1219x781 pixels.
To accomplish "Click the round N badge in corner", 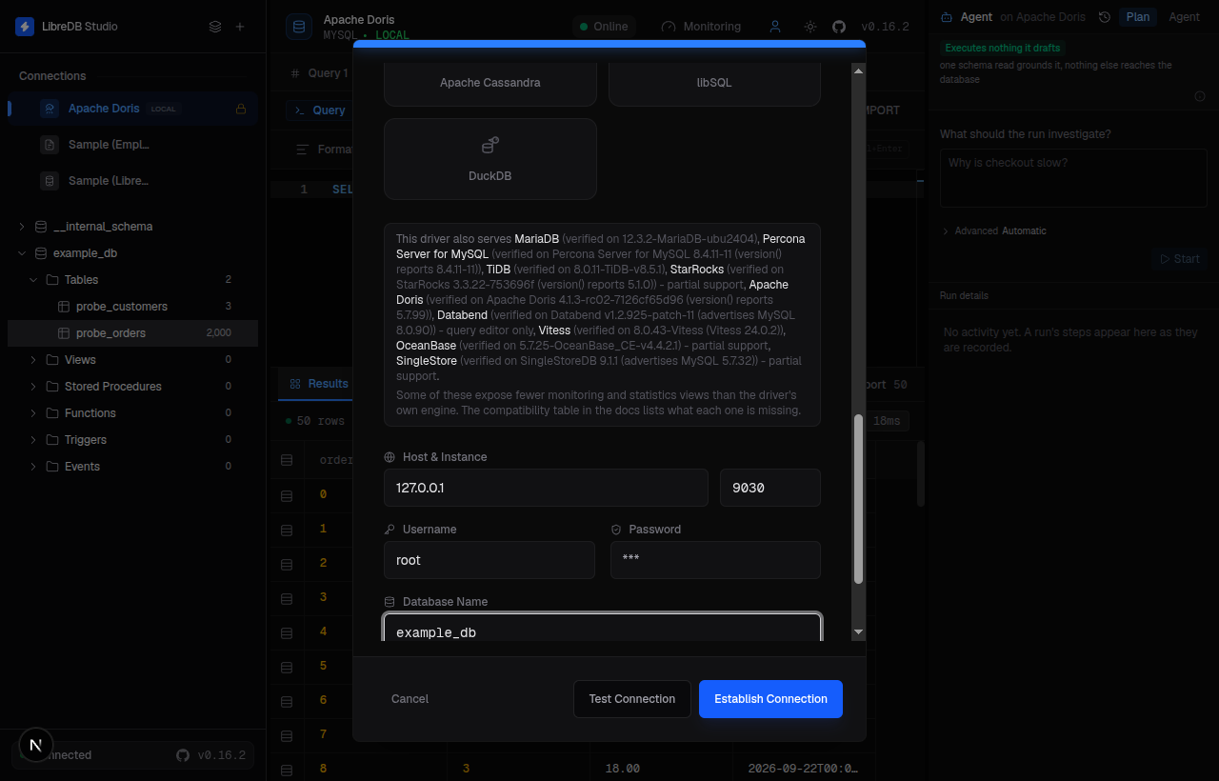I will (x=36, y=745).
